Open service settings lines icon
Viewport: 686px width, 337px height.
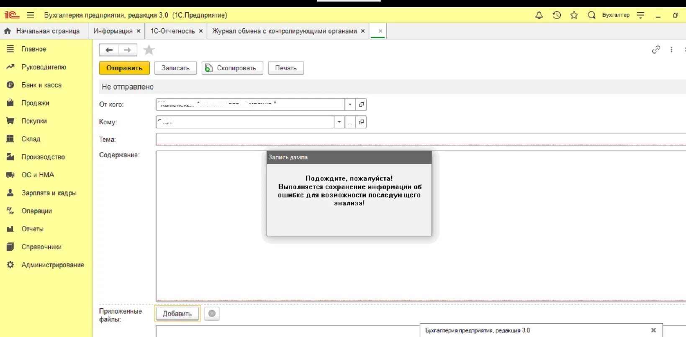(x=640, y=15)
